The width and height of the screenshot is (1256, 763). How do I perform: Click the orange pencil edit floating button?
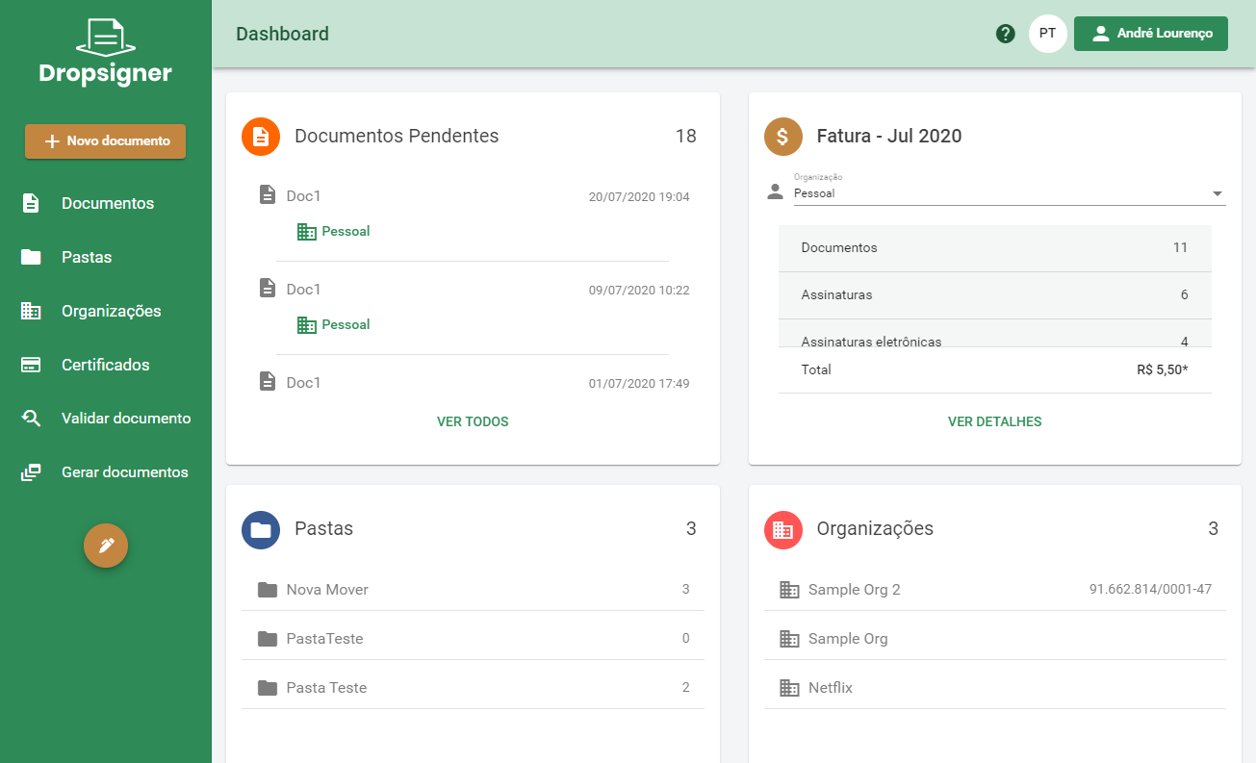click(106, 546)
